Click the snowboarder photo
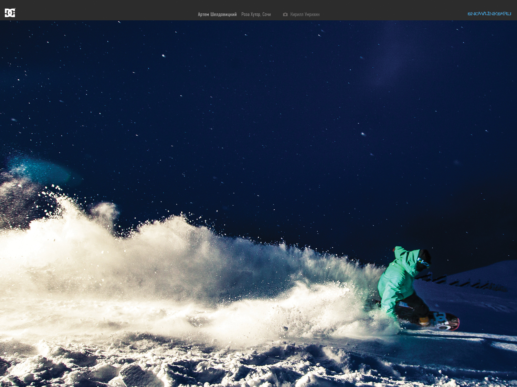This screenshot has height=387, width=517. (258, 203)
